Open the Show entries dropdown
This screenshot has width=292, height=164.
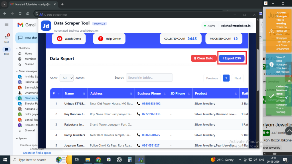(x=66, y=78)
